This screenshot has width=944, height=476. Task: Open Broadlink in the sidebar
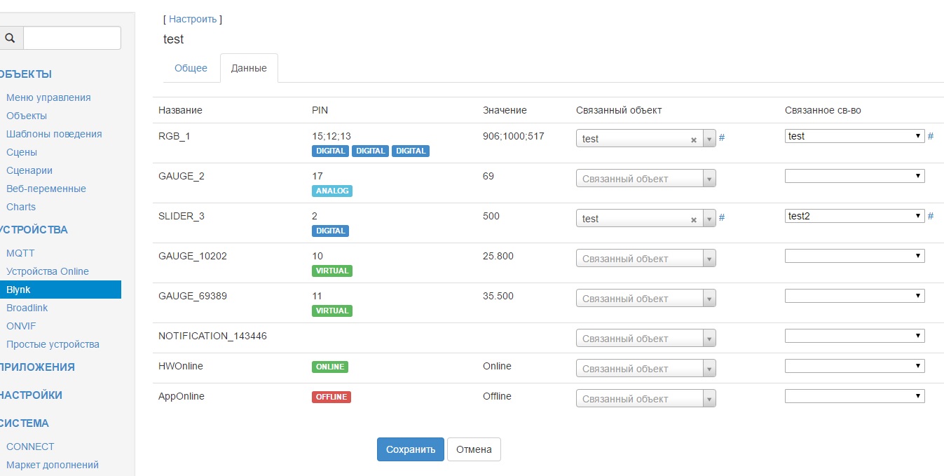(x=27, y=308)
